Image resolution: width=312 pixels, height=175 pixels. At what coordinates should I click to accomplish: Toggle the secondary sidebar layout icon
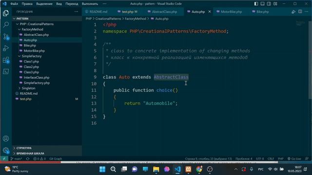tap(269, 4)
